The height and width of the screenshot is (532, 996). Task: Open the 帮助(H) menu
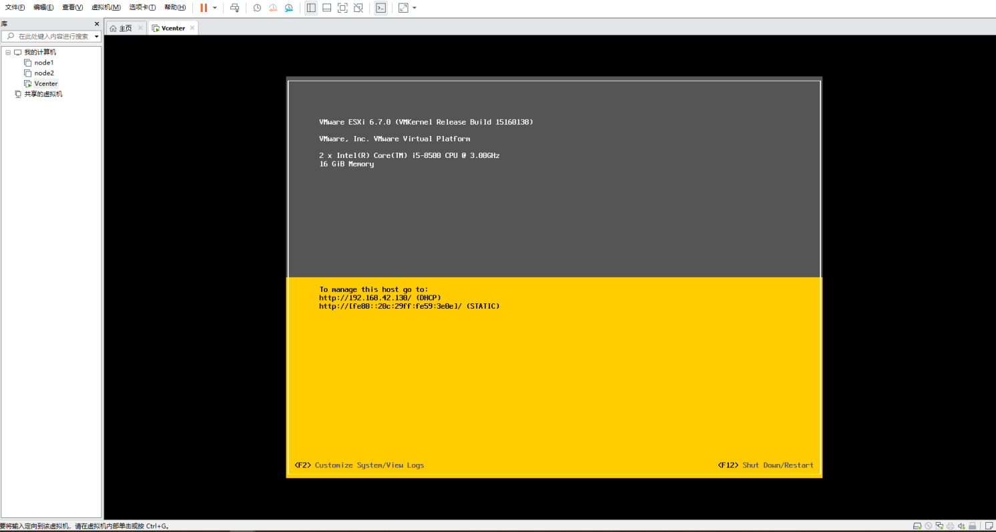(x=175, y=7)
